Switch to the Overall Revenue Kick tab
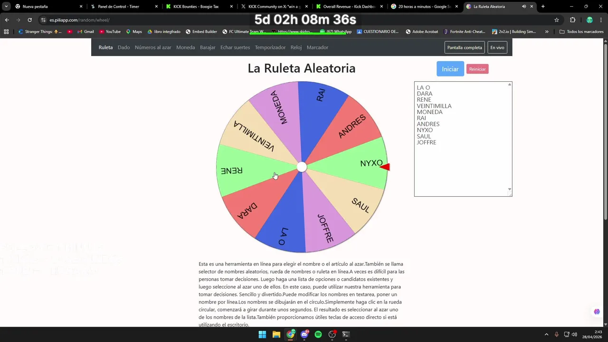Screen dimensions: 608x342 (x=349, y=7)
